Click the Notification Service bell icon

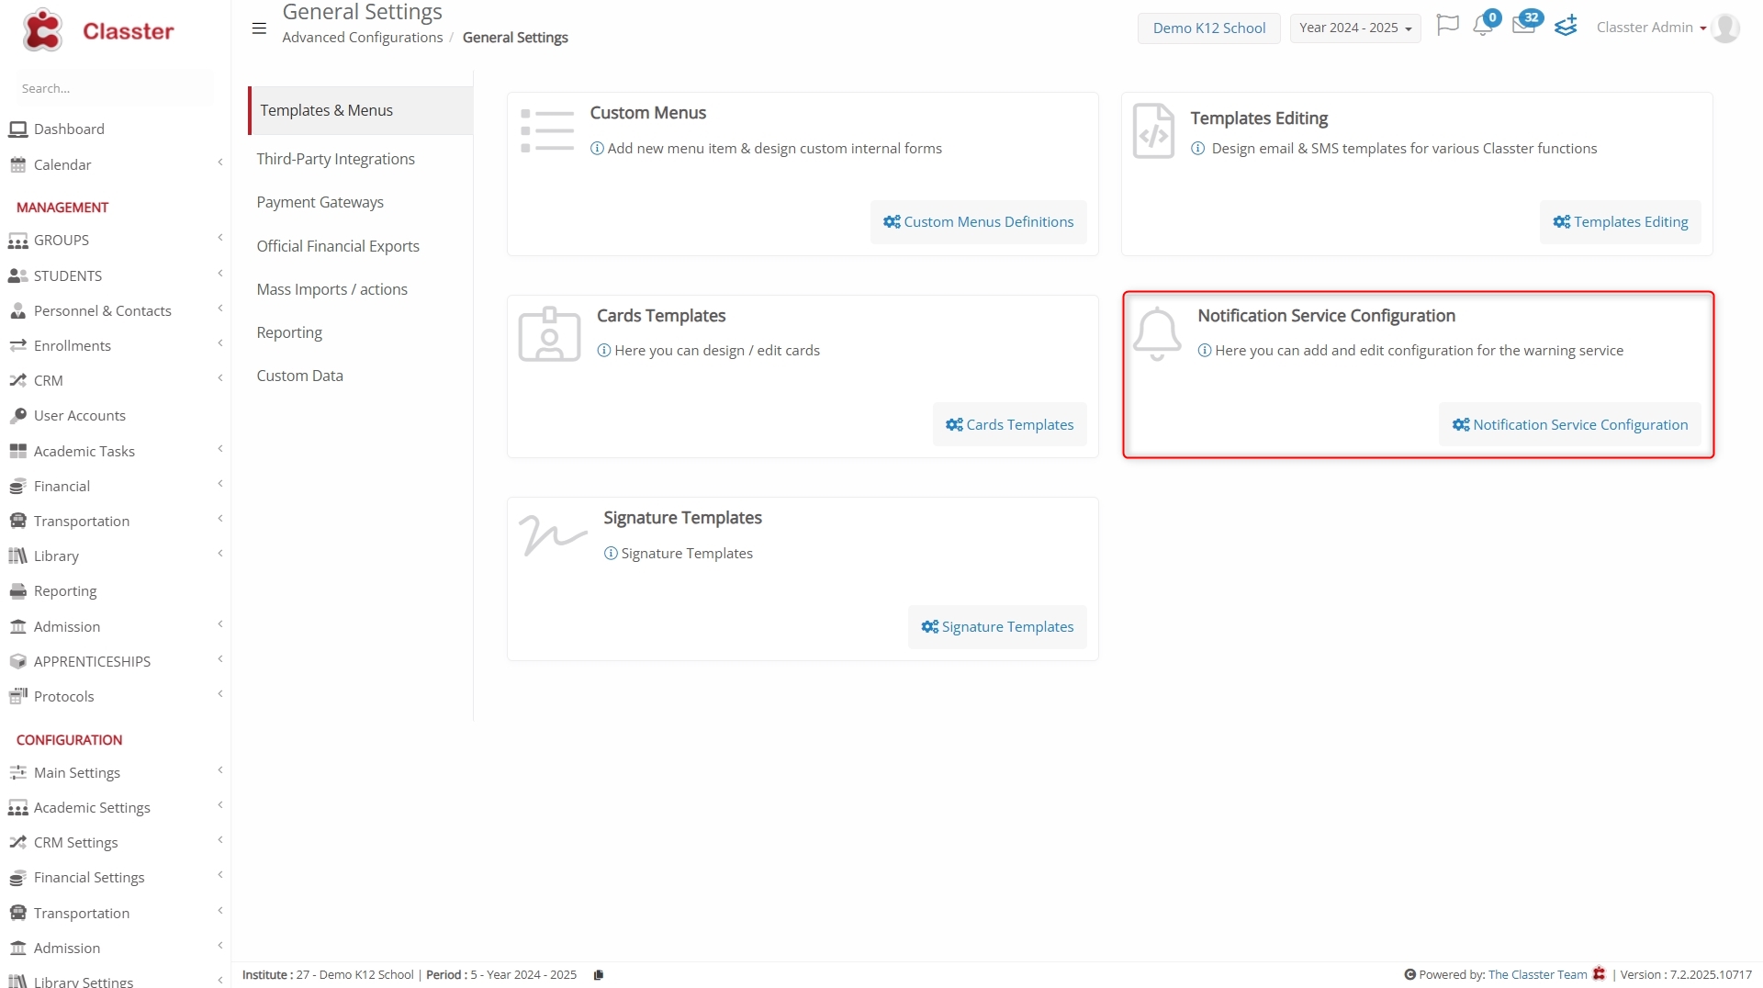click(1157, 334)
